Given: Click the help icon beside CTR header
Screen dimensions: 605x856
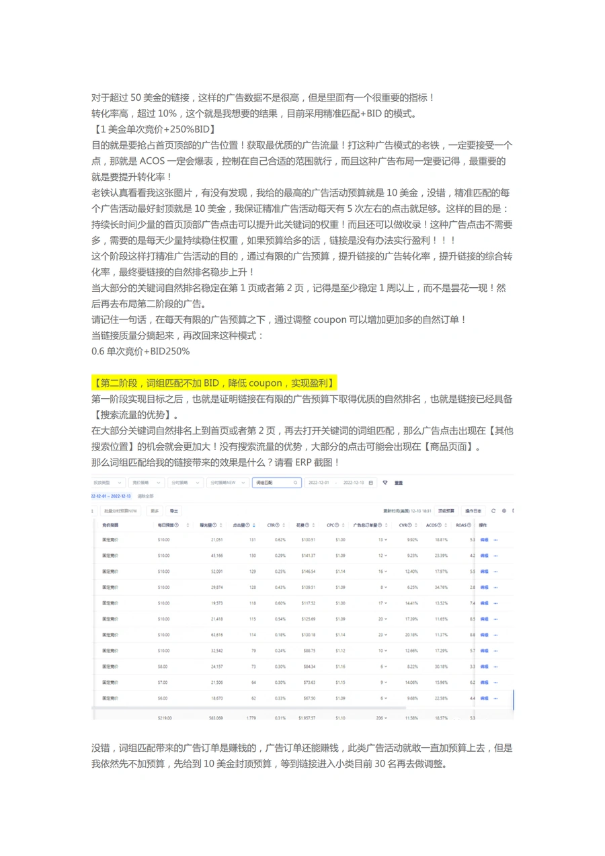Looking at the screenshot, I should [x=278, y=525].
